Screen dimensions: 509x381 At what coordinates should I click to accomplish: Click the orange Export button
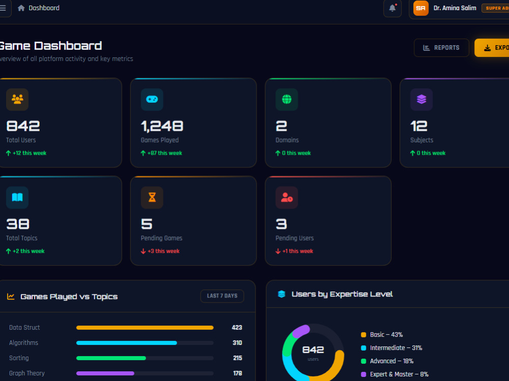492,48
